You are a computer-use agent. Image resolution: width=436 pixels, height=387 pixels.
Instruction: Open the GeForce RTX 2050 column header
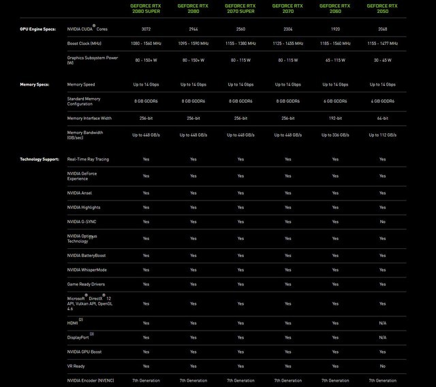pyautogui.click(x=382, y=8)
